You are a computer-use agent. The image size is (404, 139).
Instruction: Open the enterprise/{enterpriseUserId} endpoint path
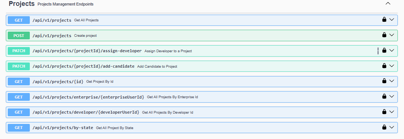click(88, 97)
